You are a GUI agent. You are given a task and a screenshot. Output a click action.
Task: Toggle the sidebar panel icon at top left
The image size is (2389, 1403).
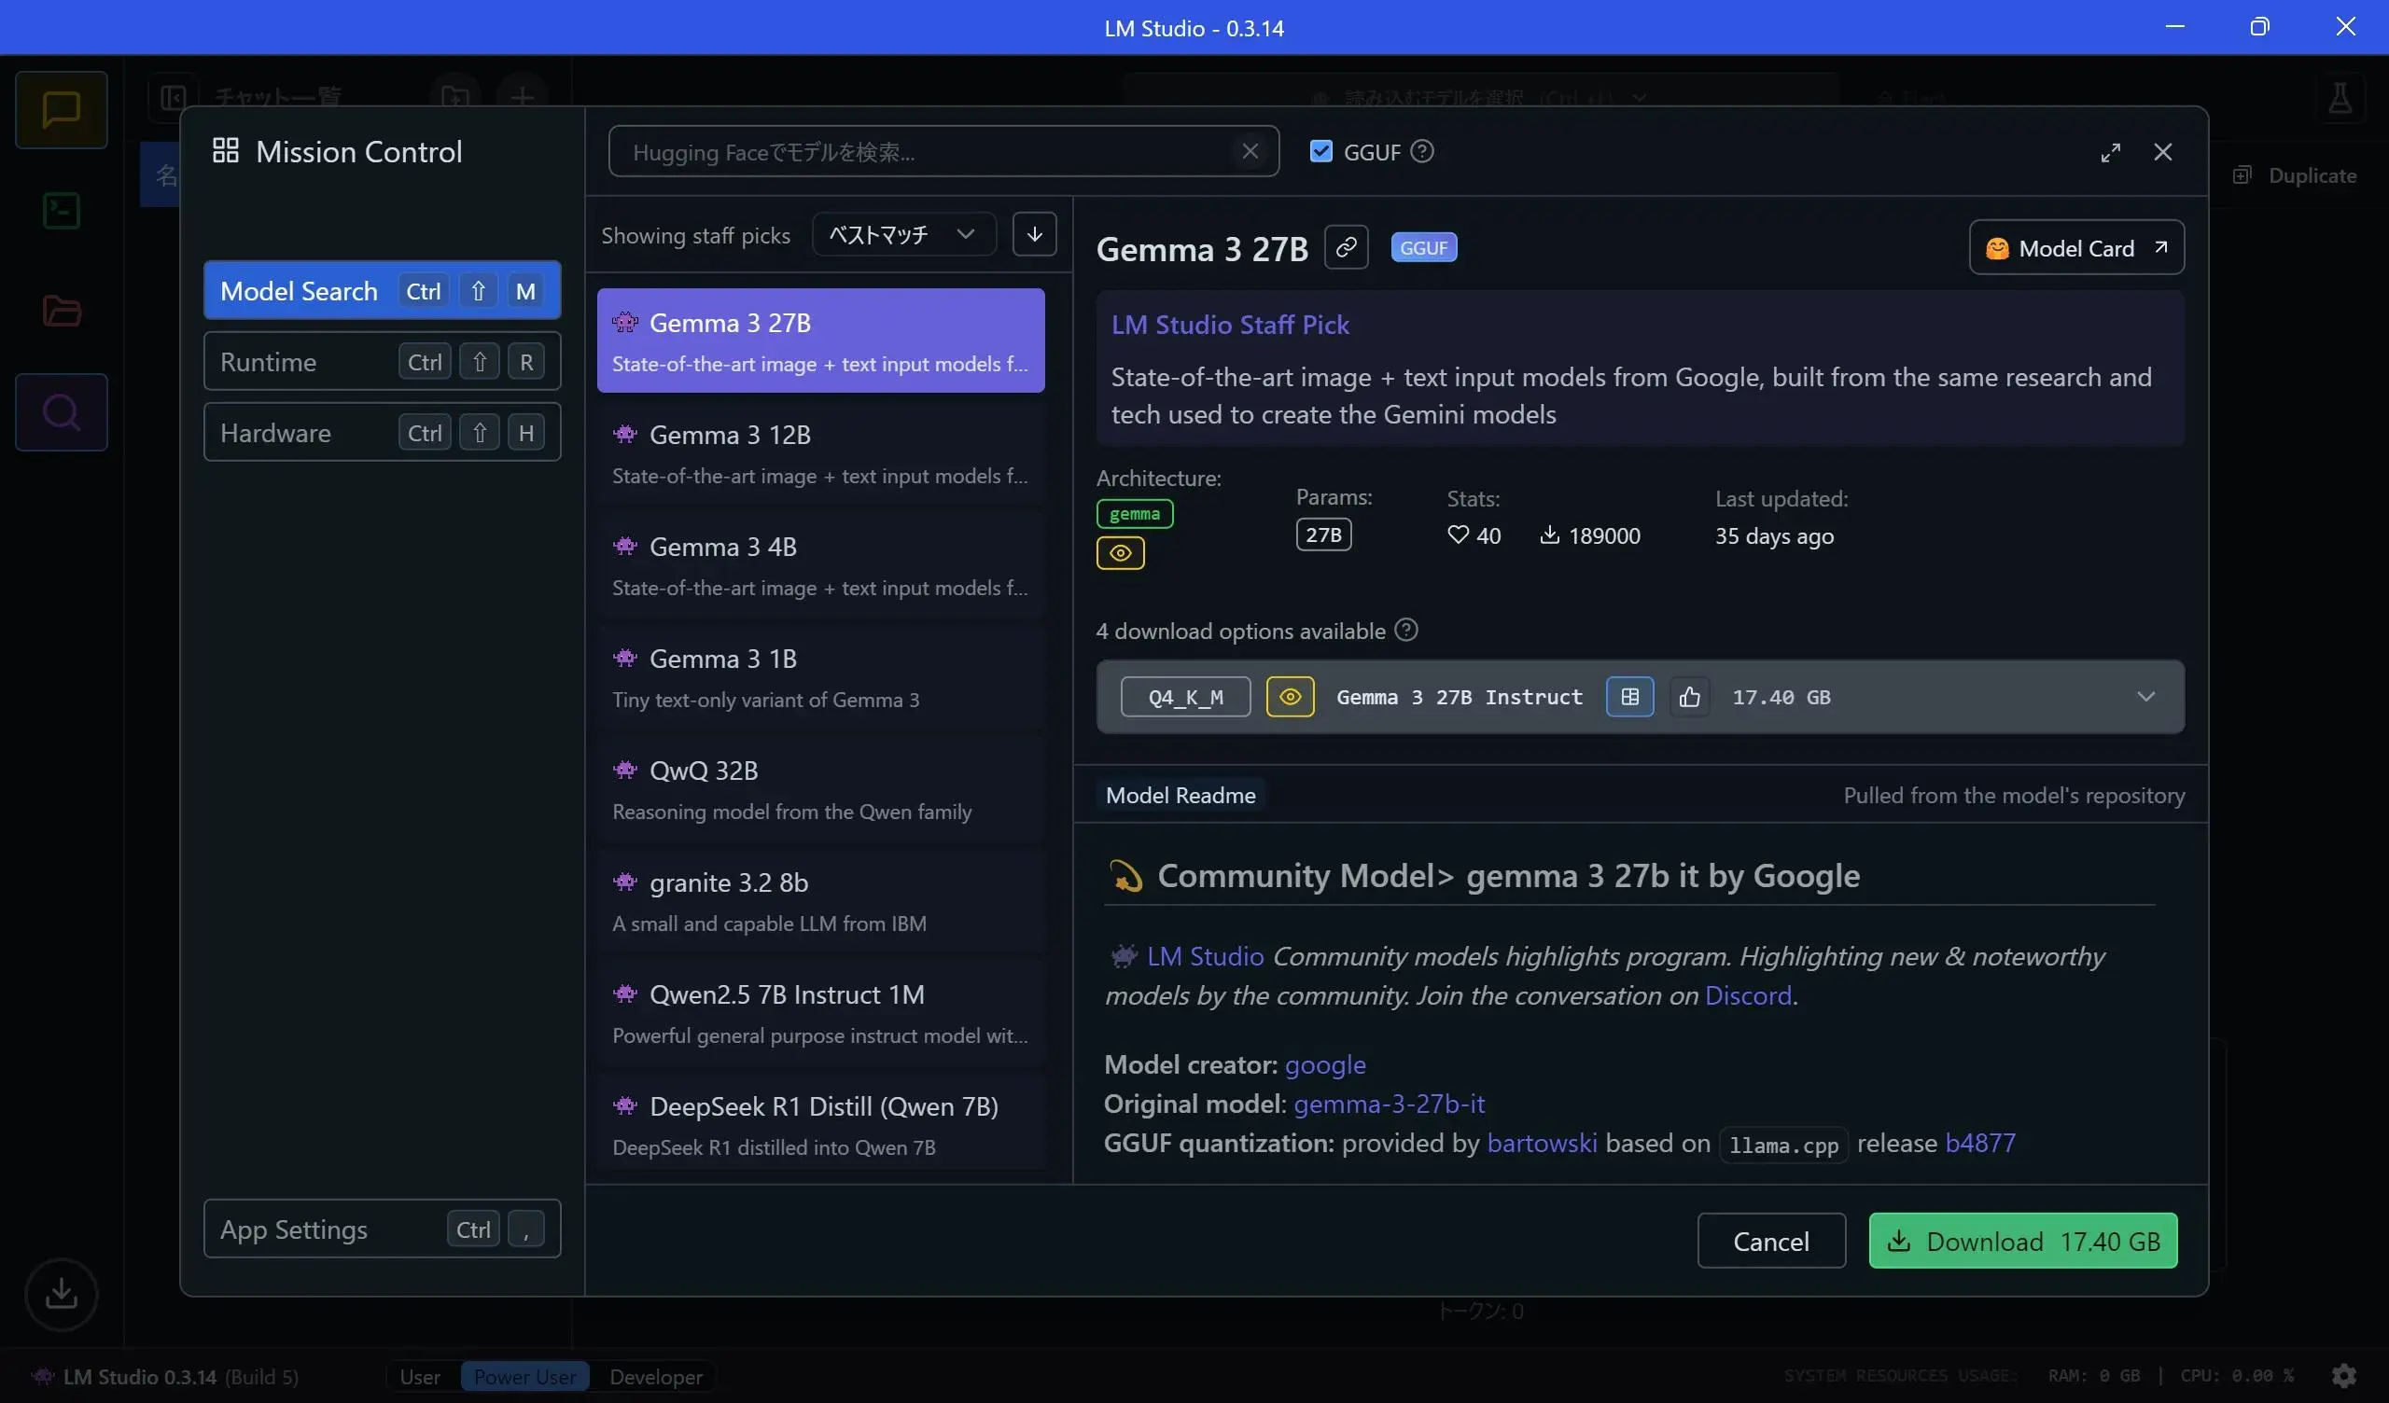[174, 97]
